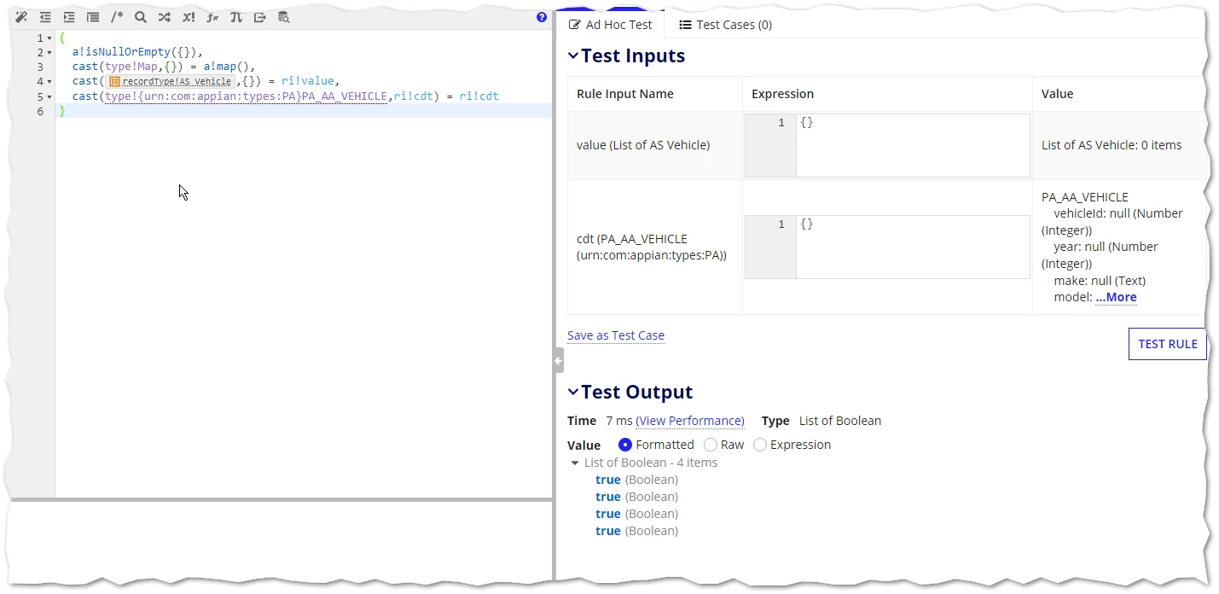Screen dimensions: 1219x594
Task: Fold code at line 2 arrow
Action: tap(49, 53)
